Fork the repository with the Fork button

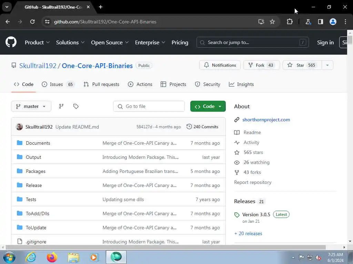tap(262, 65)
